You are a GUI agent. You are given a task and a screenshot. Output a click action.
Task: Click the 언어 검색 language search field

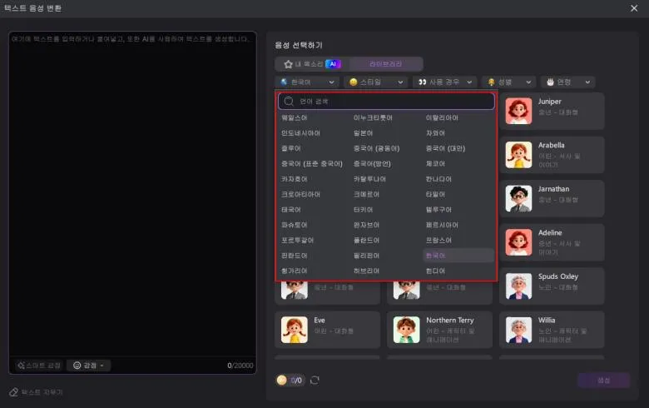tap(386, 101)
